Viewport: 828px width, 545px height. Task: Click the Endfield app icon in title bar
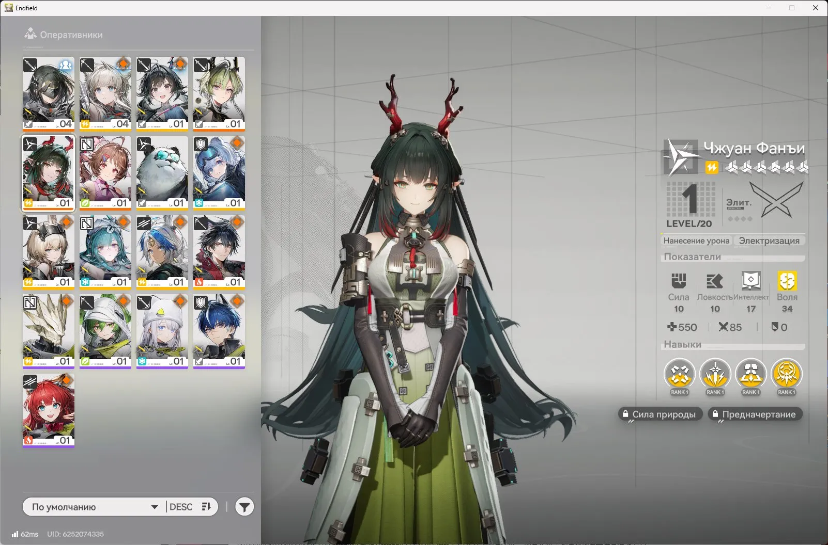pyautogui.click(x=8, y=8)
